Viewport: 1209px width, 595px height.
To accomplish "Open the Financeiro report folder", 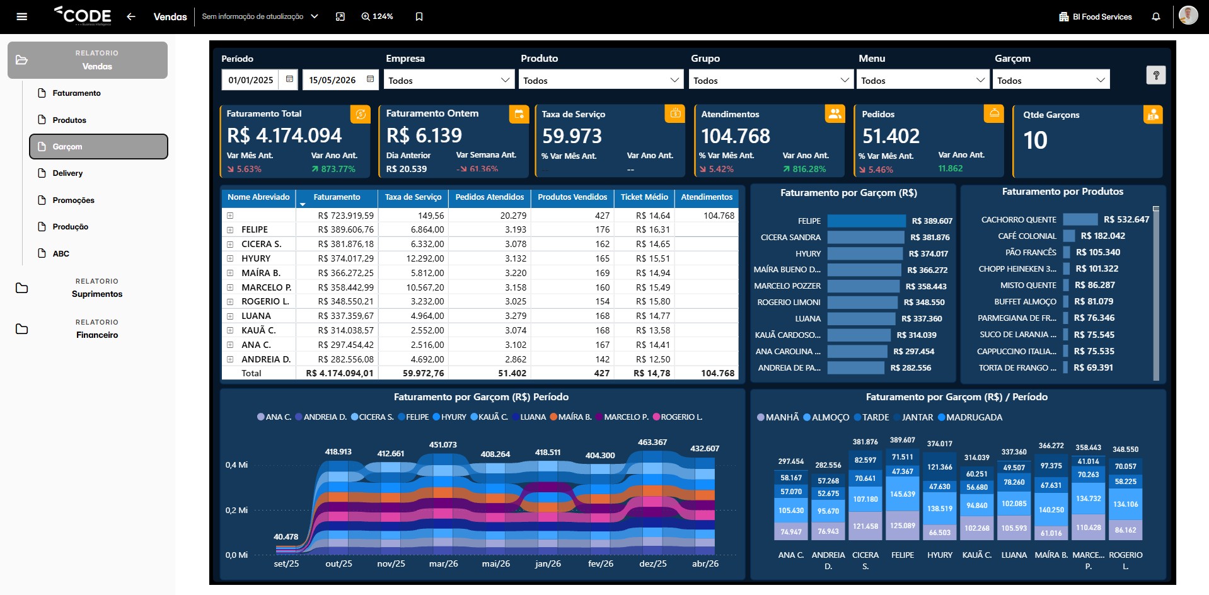I will 88,329.
